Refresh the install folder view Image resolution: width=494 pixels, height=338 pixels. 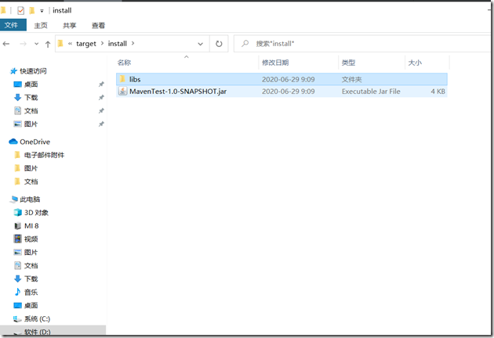click(219, 44)
